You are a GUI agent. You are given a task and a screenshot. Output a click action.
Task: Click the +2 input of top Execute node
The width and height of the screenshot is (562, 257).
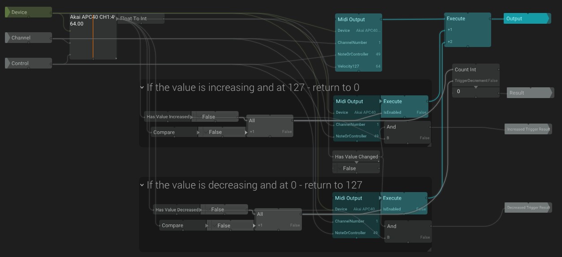click(x=450, y=42)
